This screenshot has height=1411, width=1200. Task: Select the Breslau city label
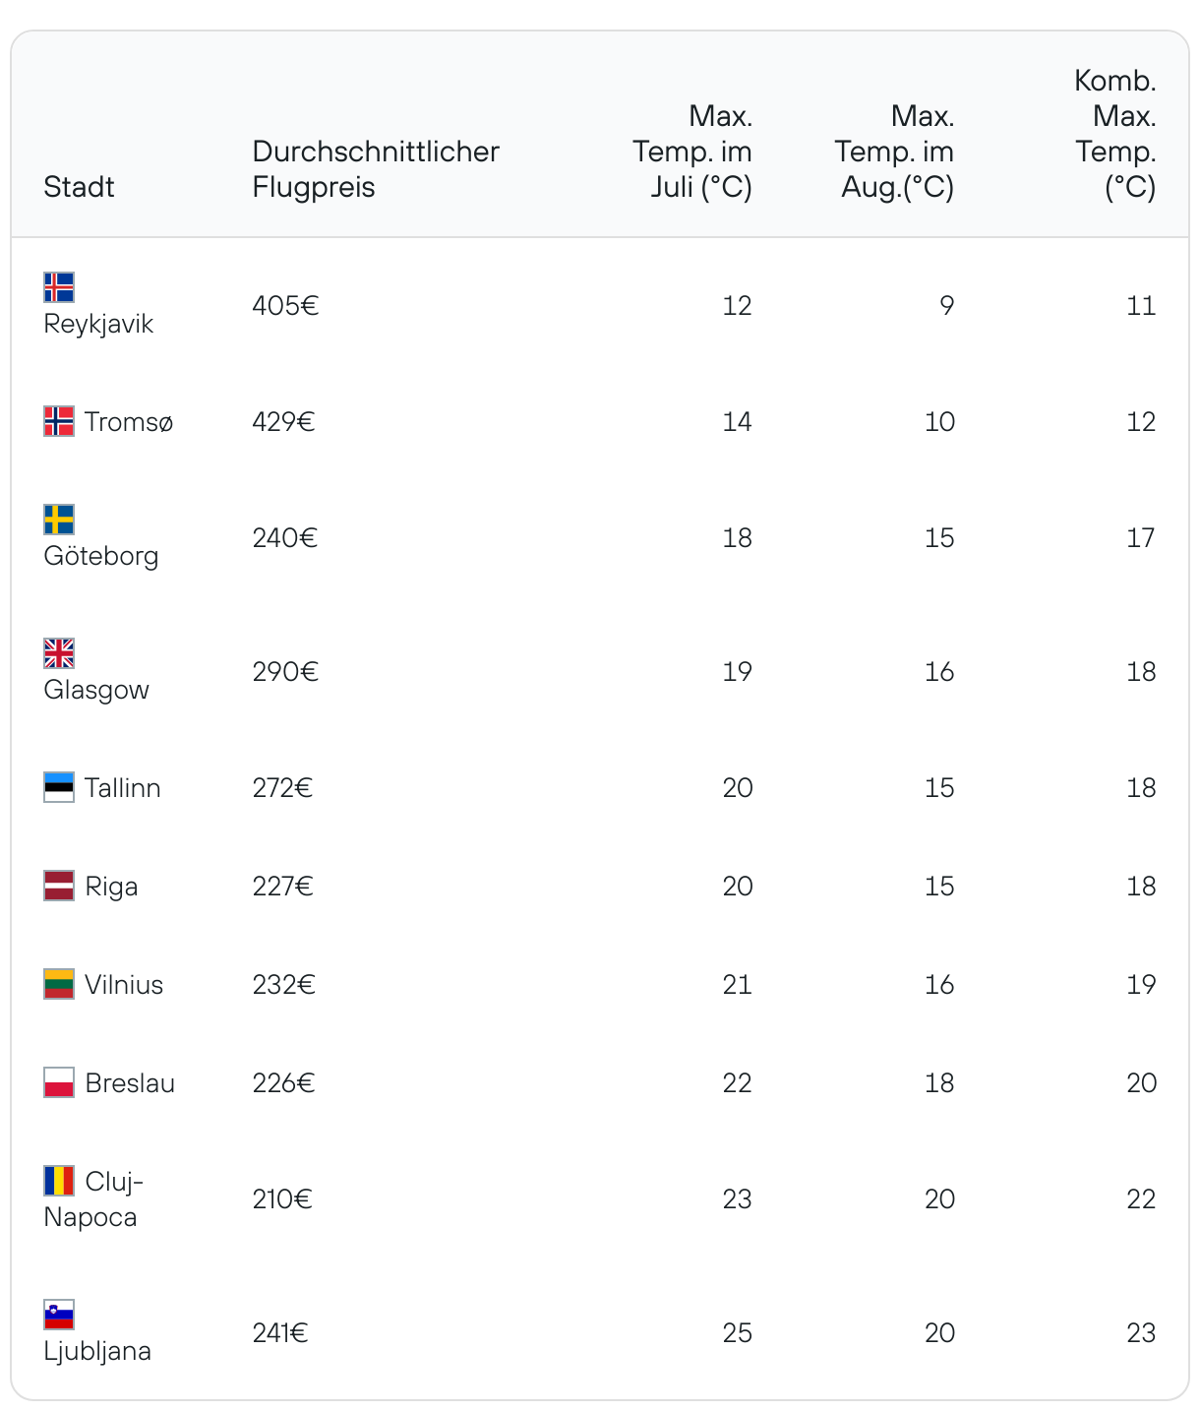[130, 1083]
